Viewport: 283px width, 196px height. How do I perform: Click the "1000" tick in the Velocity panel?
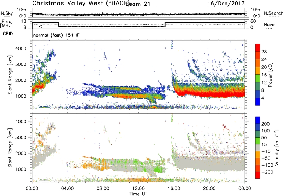(x=21, y=169)
